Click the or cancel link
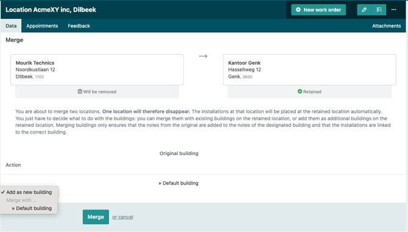Image resolution: width=408 pixels, height=232 pixels. (x=122, y=217)
